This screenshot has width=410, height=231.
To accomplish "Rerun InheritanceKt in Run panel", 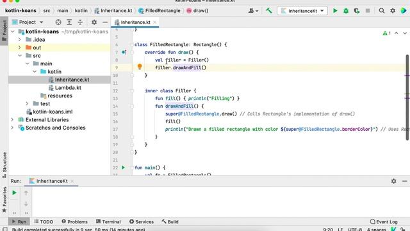I will 14,193.
